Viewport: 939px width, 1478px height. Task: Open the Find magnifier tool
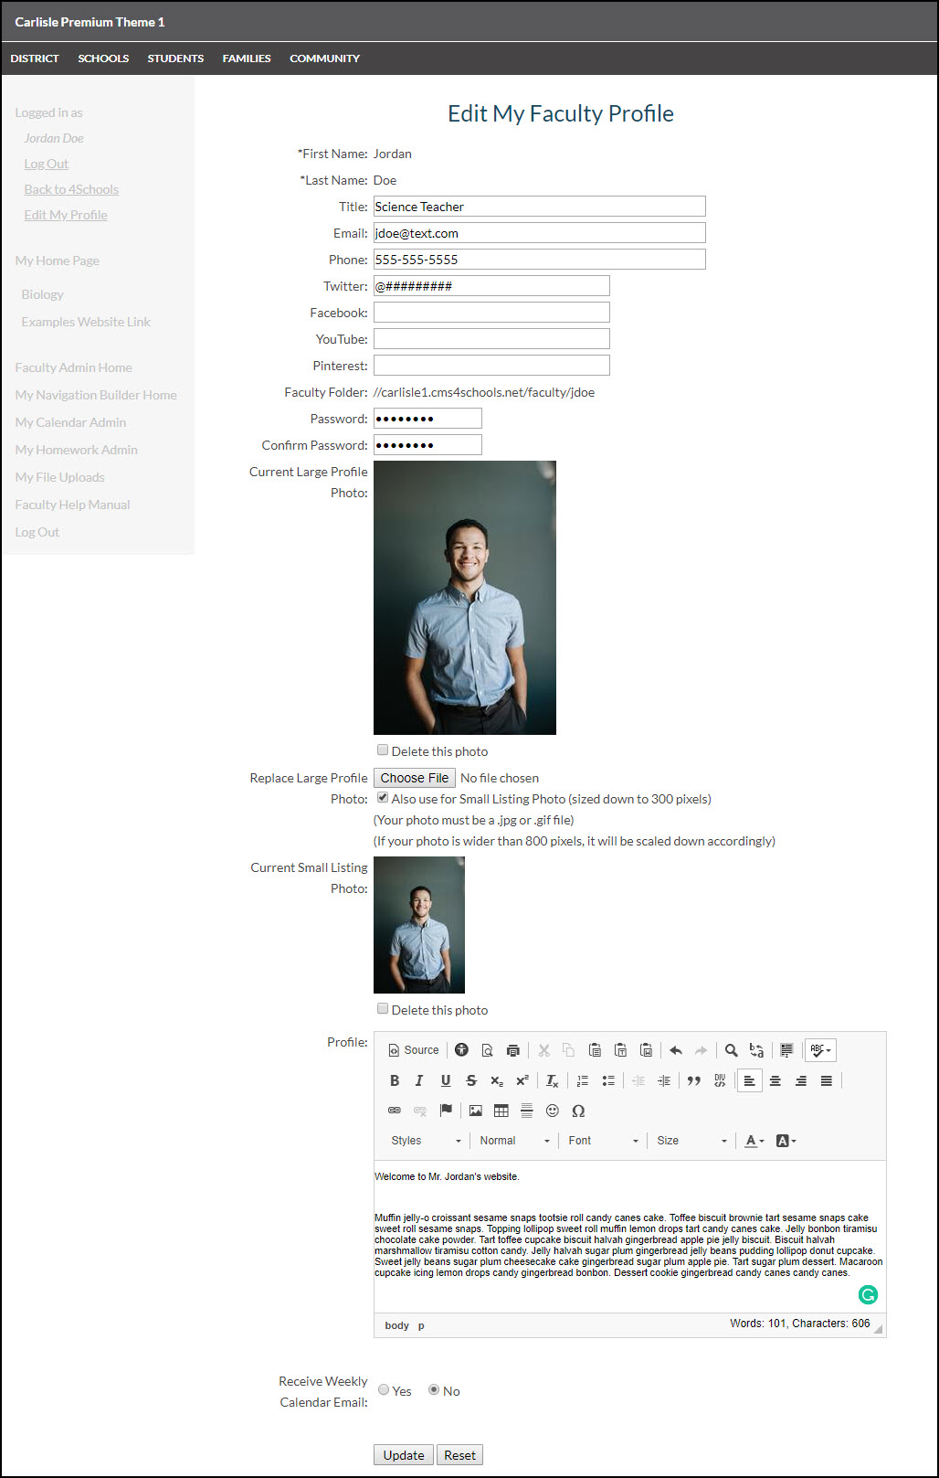731,1050
